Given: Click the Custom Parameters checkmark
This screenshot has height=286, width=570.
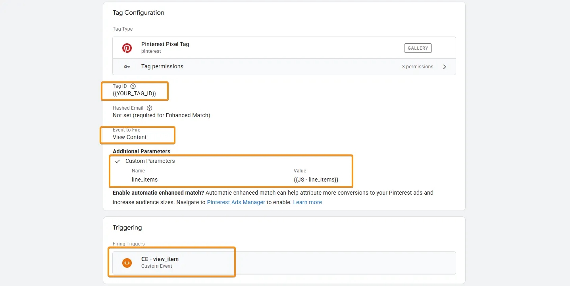Looking at the screenshot, I should pos(117,161).
